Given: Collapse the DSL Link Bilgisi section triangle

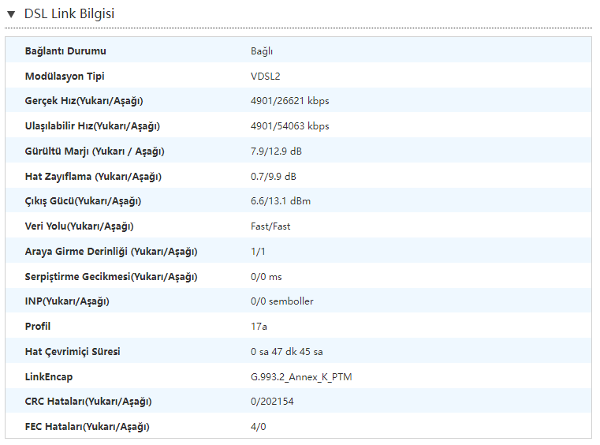Looking at the screenshot, I should point(11,14).
